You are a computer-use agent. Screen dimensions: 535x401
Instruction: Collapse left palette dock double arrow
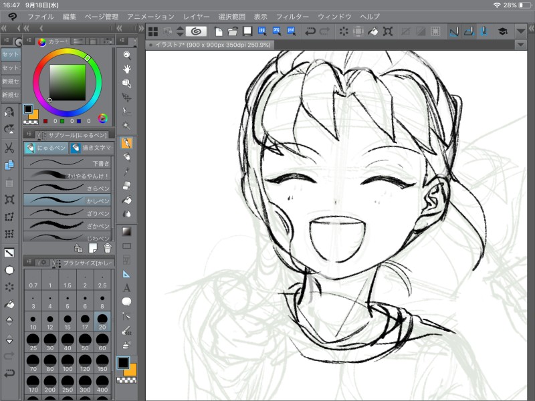click(4, 28)
